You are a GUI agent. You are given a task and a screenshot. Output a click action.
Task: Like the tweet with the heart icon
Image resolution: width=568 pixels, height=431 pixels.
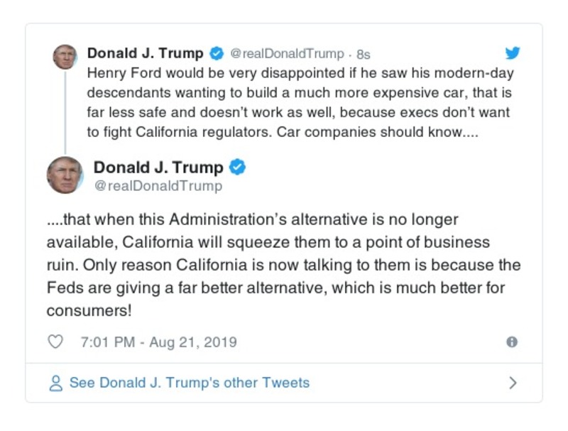(55, 342)
